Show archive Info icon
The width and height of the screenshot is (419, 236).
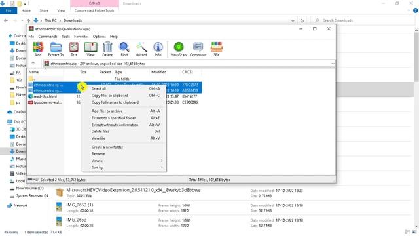158,49
